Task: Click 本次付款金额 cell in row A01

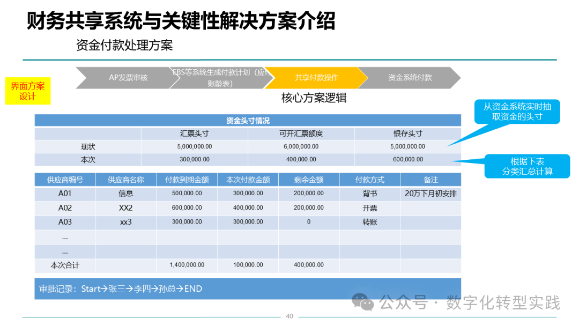Action: (x=248, y=194)
